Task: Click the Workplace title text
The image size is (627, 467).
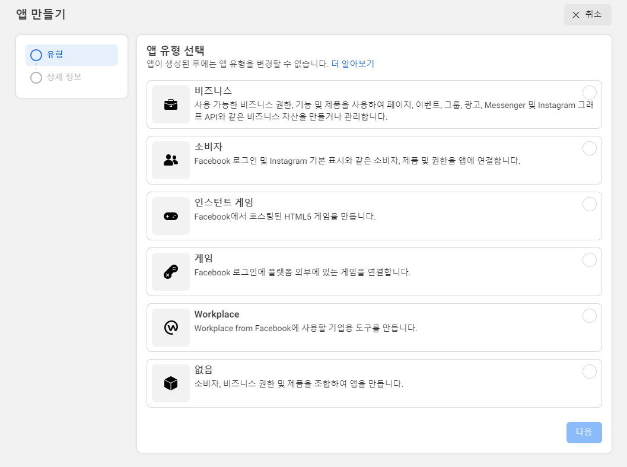Action: (x=217, y=314)
